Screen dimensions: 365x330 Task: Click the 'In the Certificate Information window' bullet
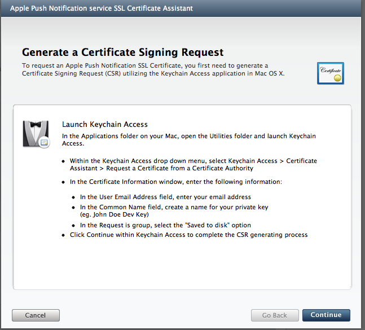click(176, 182)
